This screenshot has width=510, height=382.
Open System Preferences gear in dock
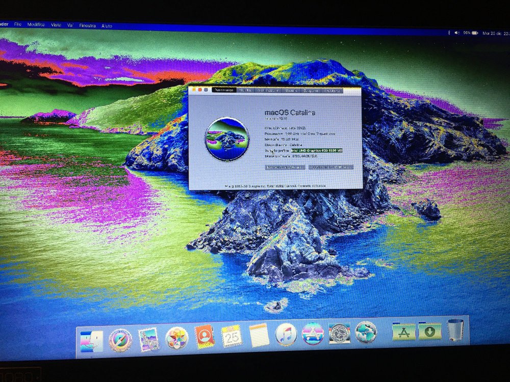340,333
